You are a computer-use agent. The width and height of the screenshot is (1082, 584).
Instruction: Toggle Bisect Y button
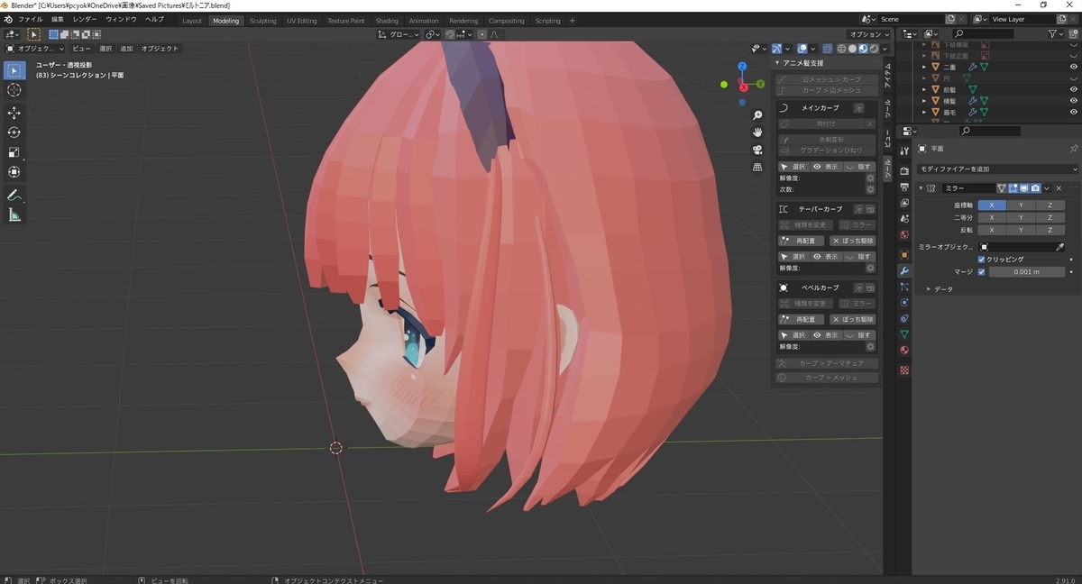point(1021,217)
